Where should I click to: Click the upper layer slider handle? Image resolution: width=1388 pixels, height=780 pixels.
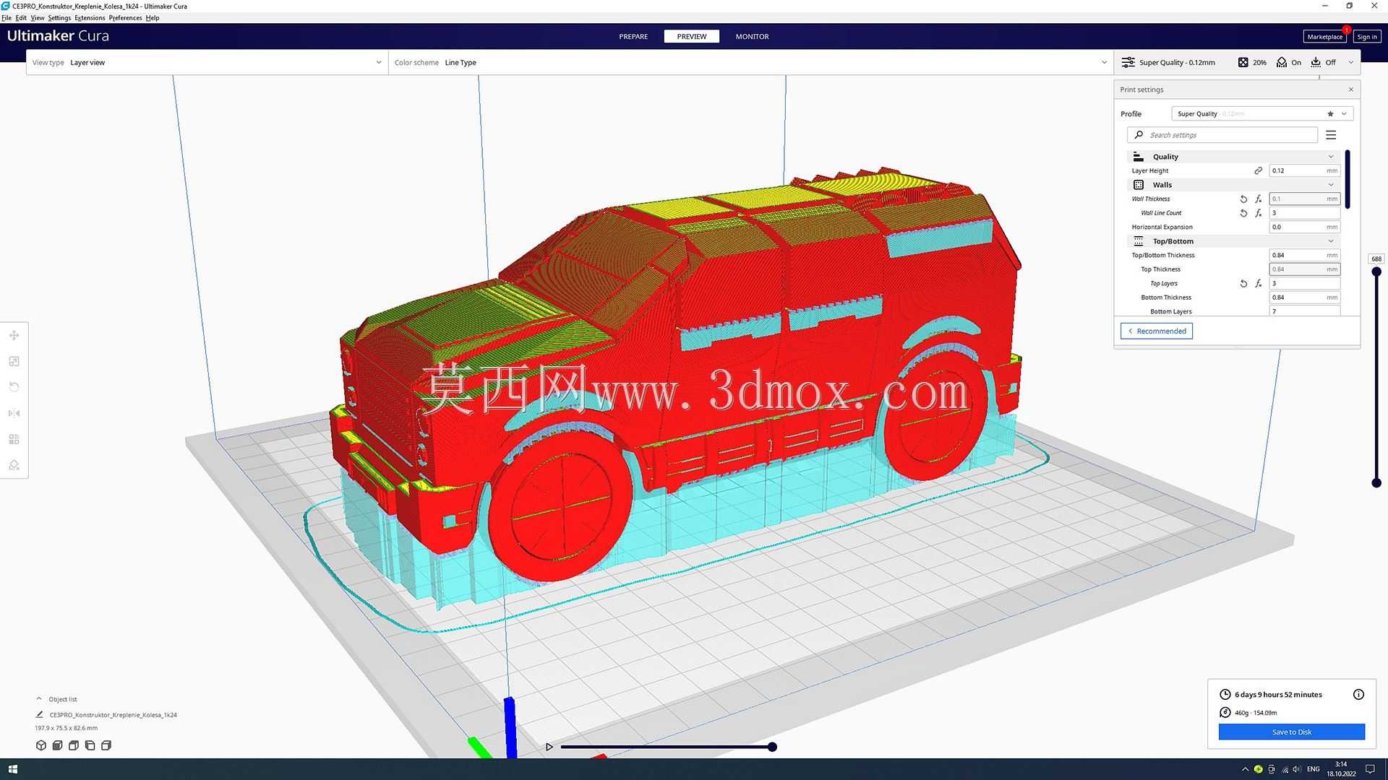click(1376, 272)
